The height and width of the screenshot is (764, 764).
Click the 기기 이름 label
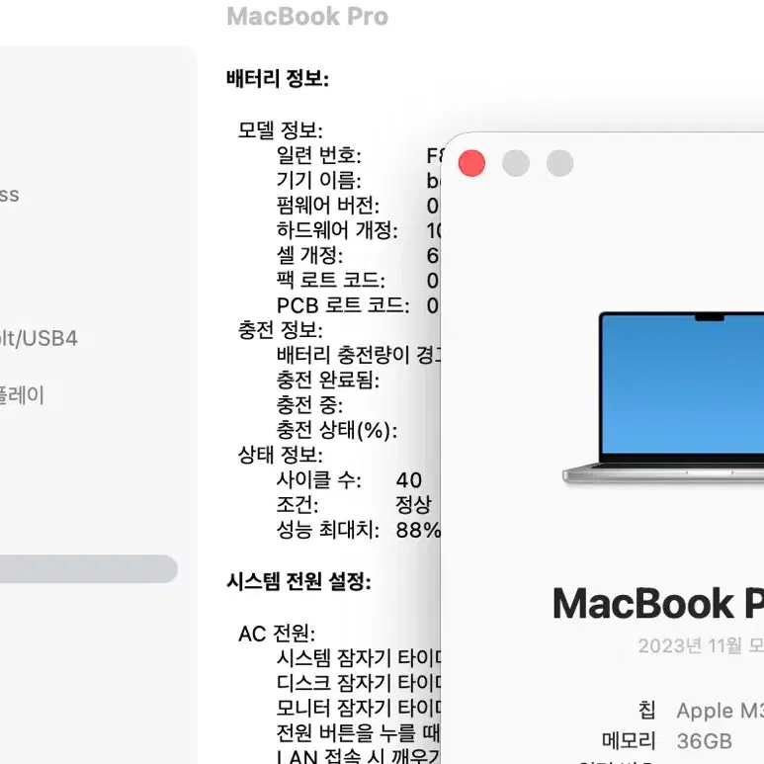tap(319, 180)
